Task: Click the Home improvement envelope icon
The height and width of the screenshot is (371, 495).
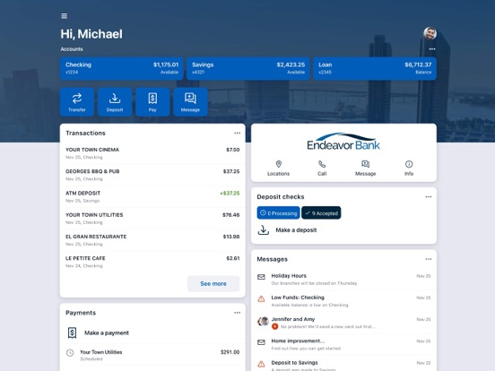Action: point(261,342)
